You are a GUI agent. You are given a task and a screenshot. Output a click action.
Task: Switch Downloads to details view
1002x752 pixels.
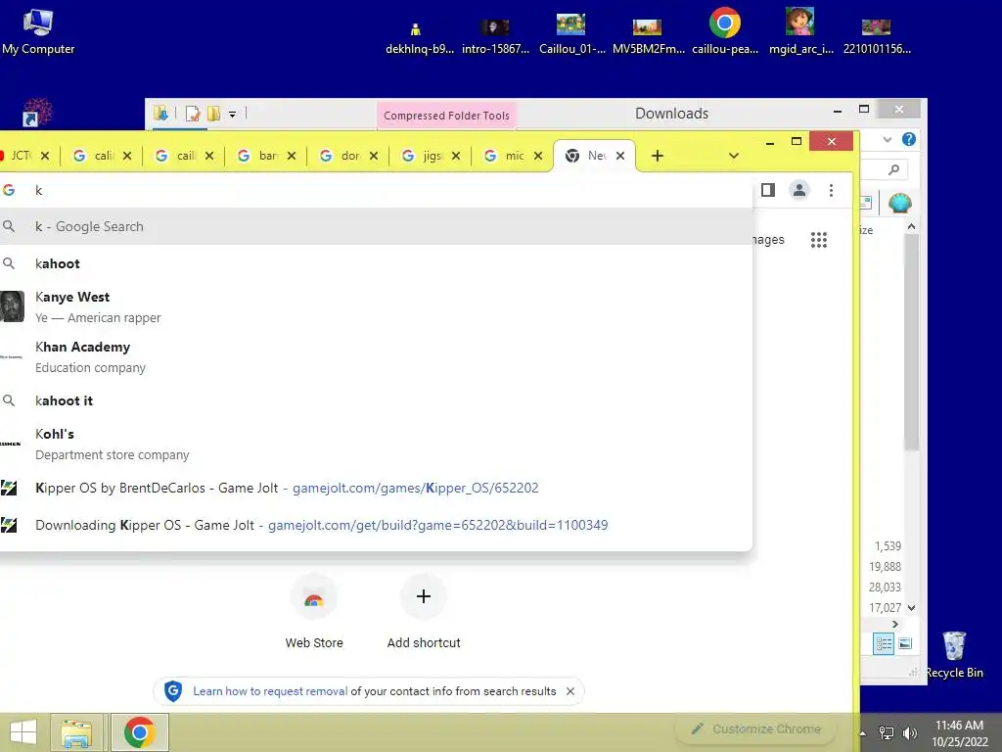884,643
